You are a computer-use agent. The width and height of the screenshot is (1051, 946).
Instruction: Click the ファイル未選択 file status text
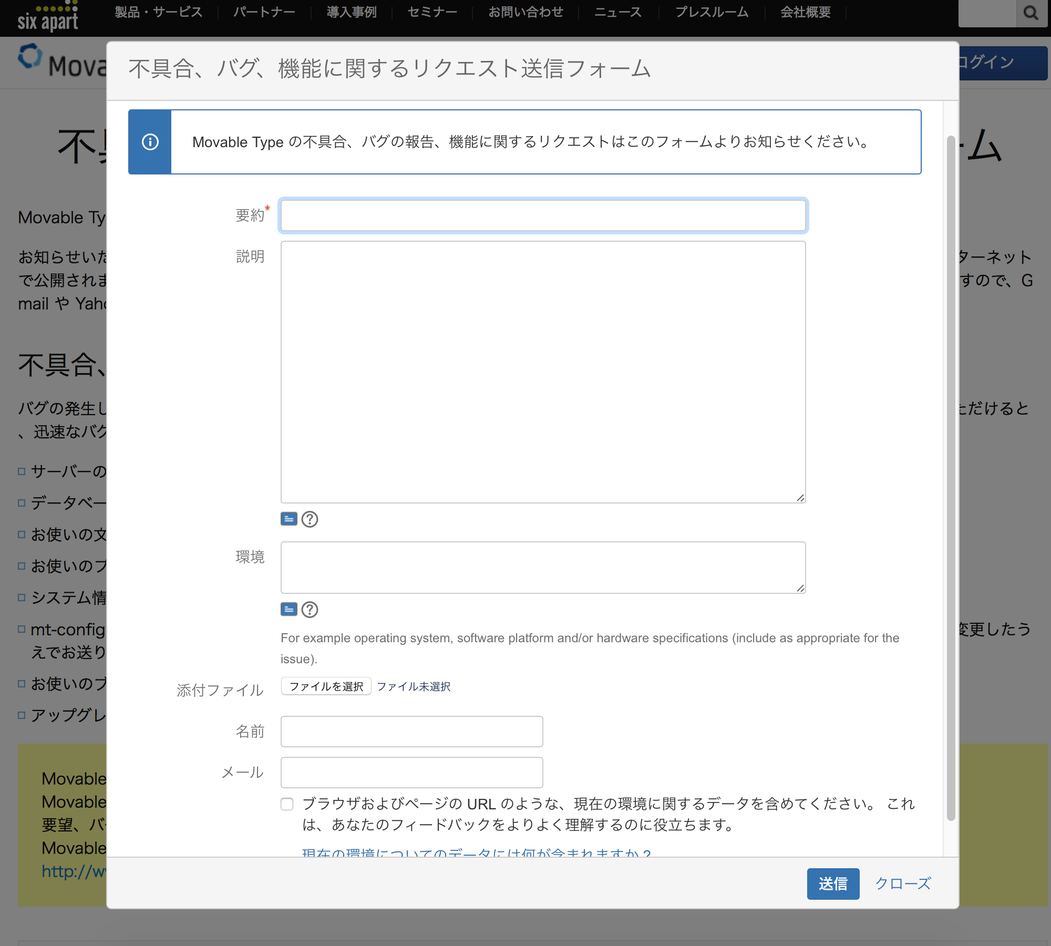pyautogui.click(x=414, y=686)
